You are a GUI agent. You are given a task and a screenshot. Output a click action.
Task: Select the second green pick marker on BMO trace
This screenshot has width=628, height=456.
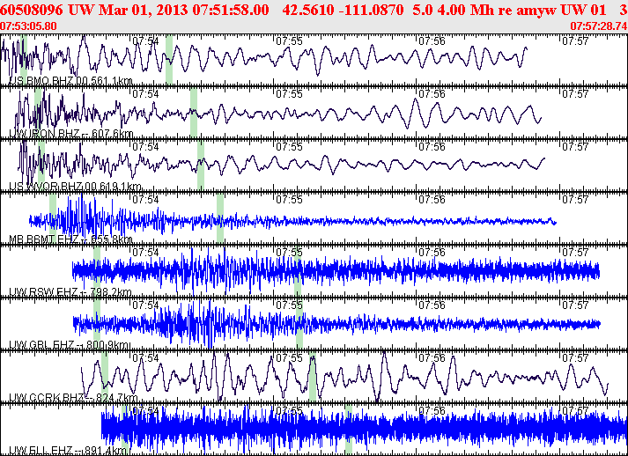(169, 60)
